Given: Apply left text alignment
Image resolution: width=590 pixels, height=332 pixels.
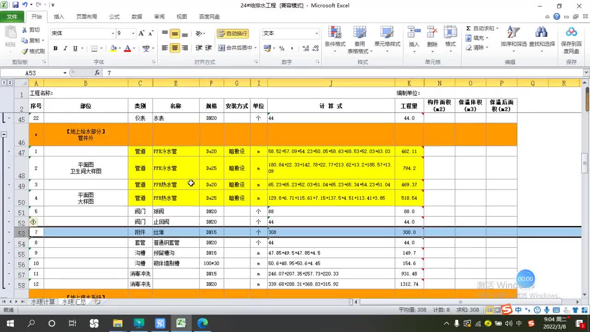Looking at the screenshot, I should pyautogui.click(x=165, y=48).
